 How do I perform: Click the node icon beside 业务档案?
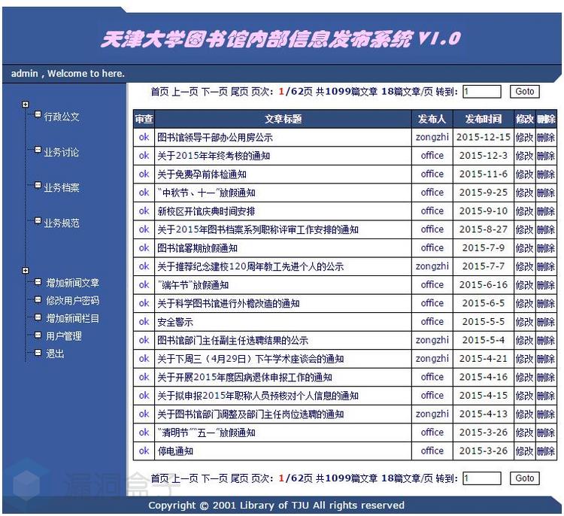click(x=38, y=186)
